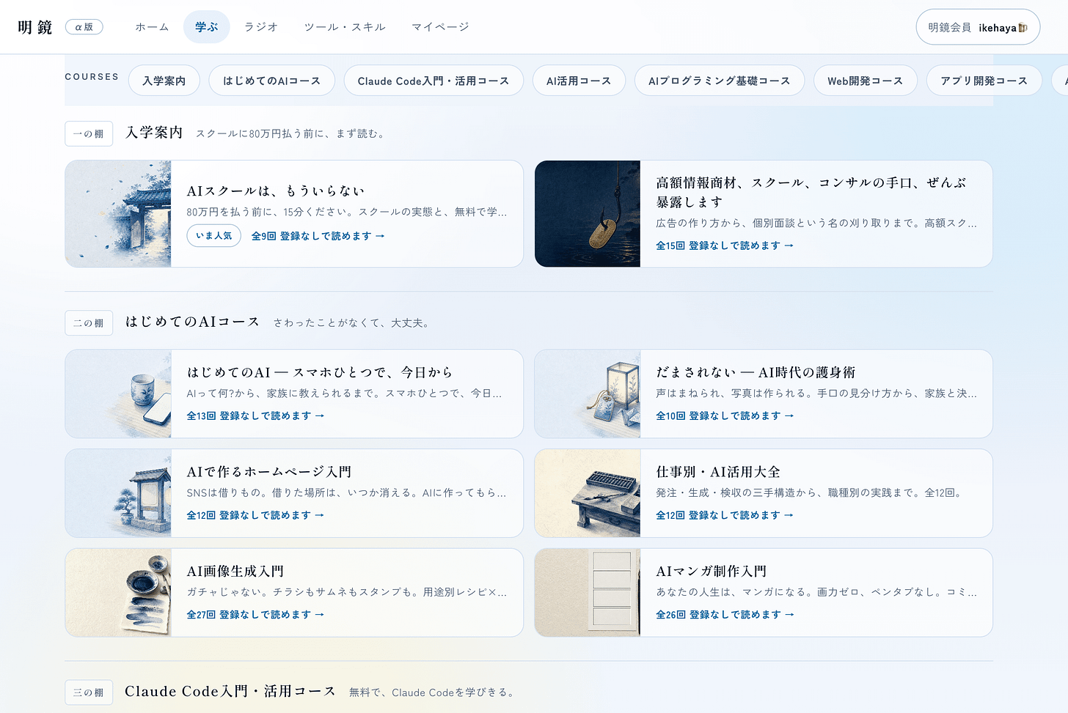
Task: Open the lantern thumbnail for だまされない
Action: (x=588, y=394)
